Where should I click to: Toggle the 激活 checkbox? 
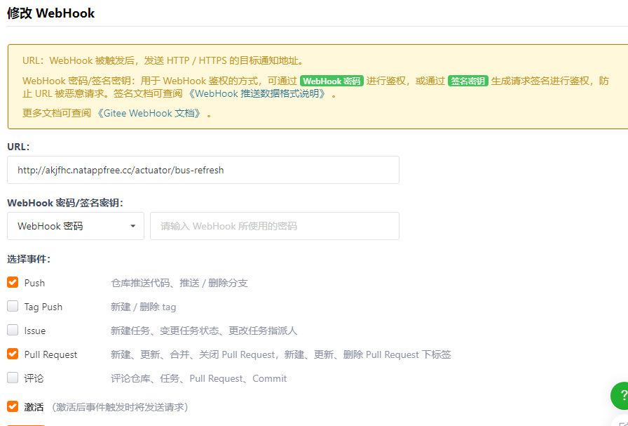point(13,407)
